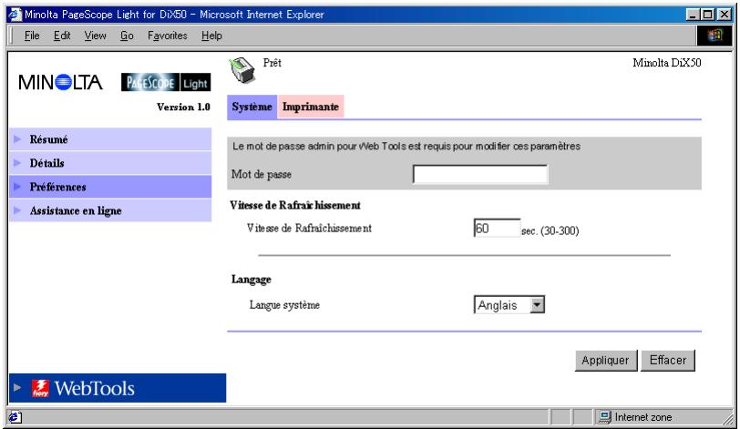Minimize the Internet Explorer window

point(693,15)
